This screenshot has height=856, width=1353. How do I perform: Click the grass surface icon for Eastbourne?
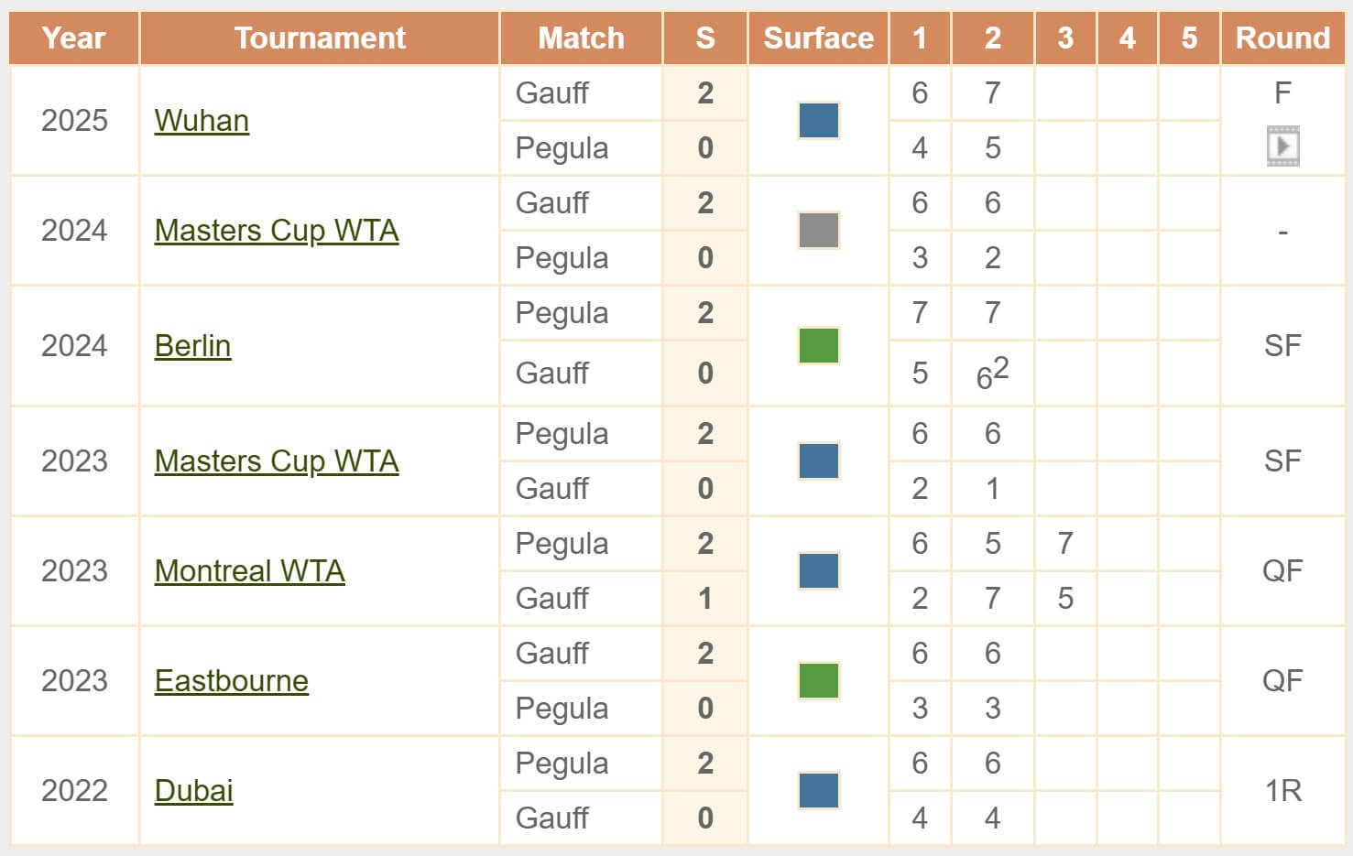point(818,680)
